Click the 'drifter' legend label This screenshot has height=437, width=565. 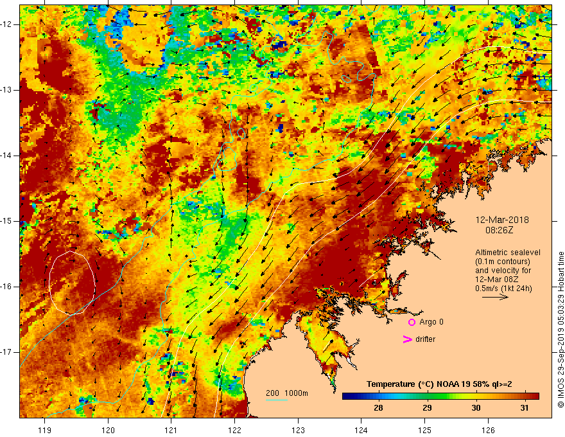point(425,339)
